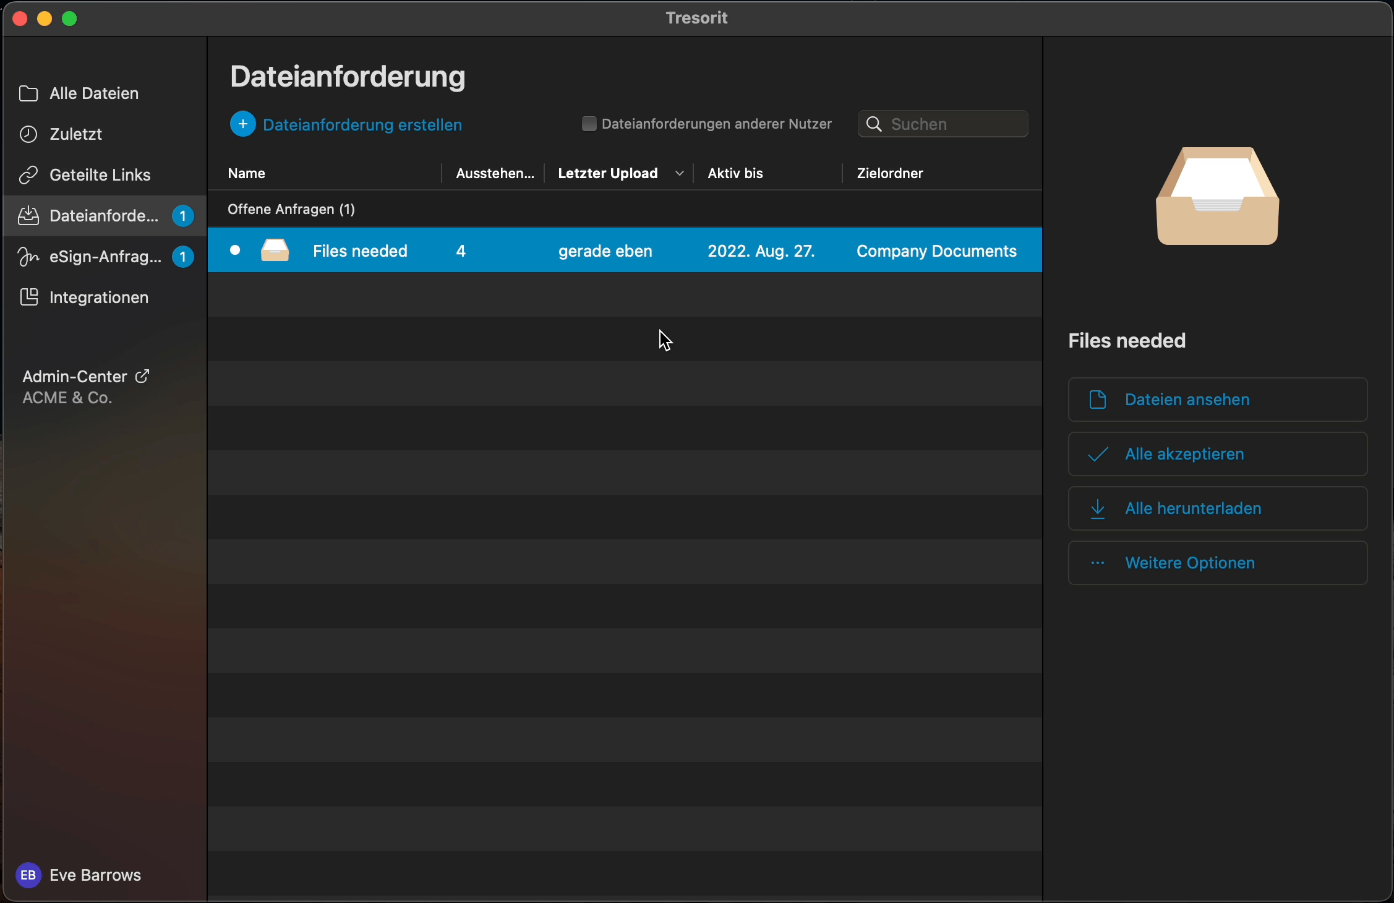The height and width of the screenshot is (903, 1394).
Task: Sort by Ausstehen... column header
Action: pos(495,174)
